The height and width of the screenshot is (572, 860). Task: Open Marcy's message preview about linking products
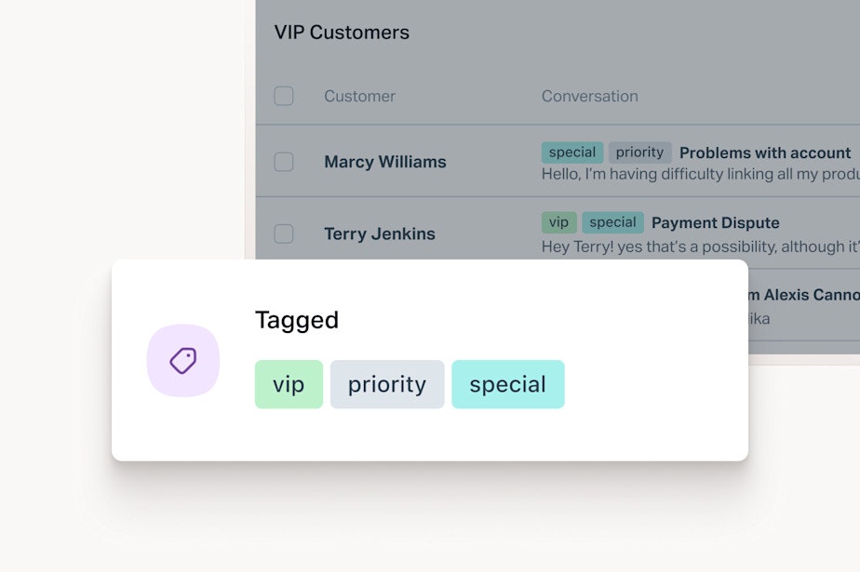click(x=701, y=174)
